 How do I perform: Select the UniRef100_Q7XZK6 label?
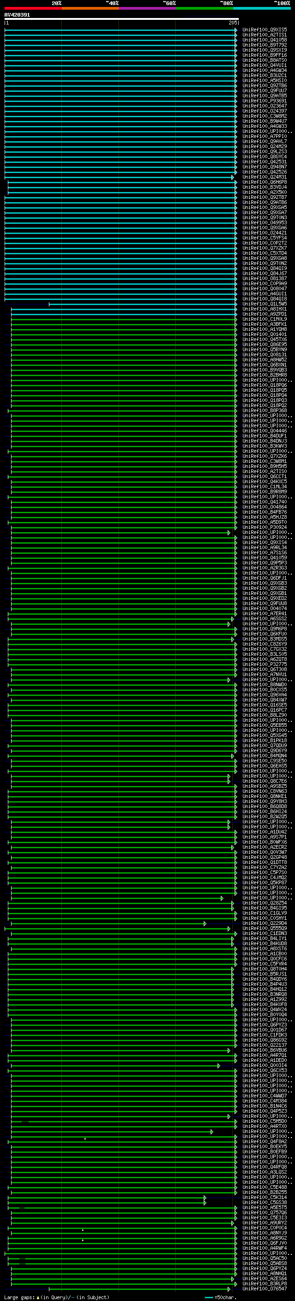click(x=265, y=456)
